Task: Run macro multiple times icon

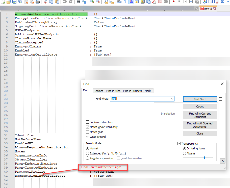Action: click(x=191, y=2)
